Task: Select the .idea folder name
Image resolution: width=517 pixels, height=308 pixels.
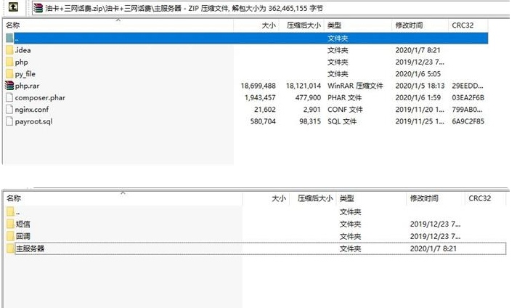Action: tap(23, 50)
